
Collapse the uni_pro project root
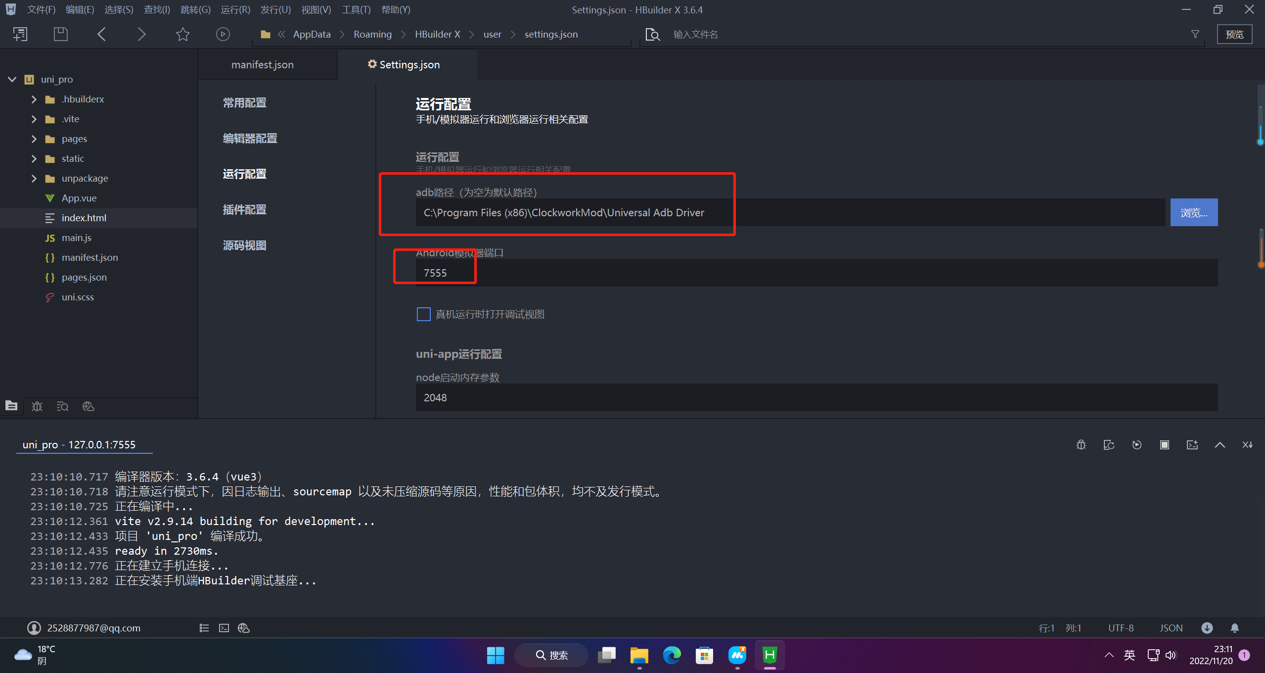coord(12,79)
